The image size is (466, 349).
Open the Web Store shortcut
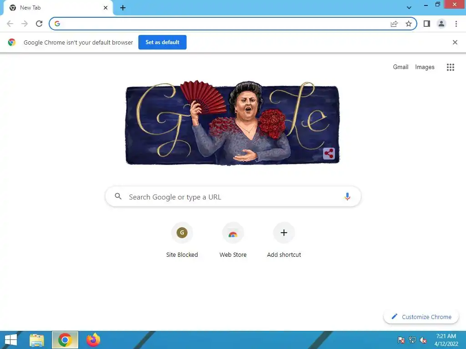click(x=233, y=240)
